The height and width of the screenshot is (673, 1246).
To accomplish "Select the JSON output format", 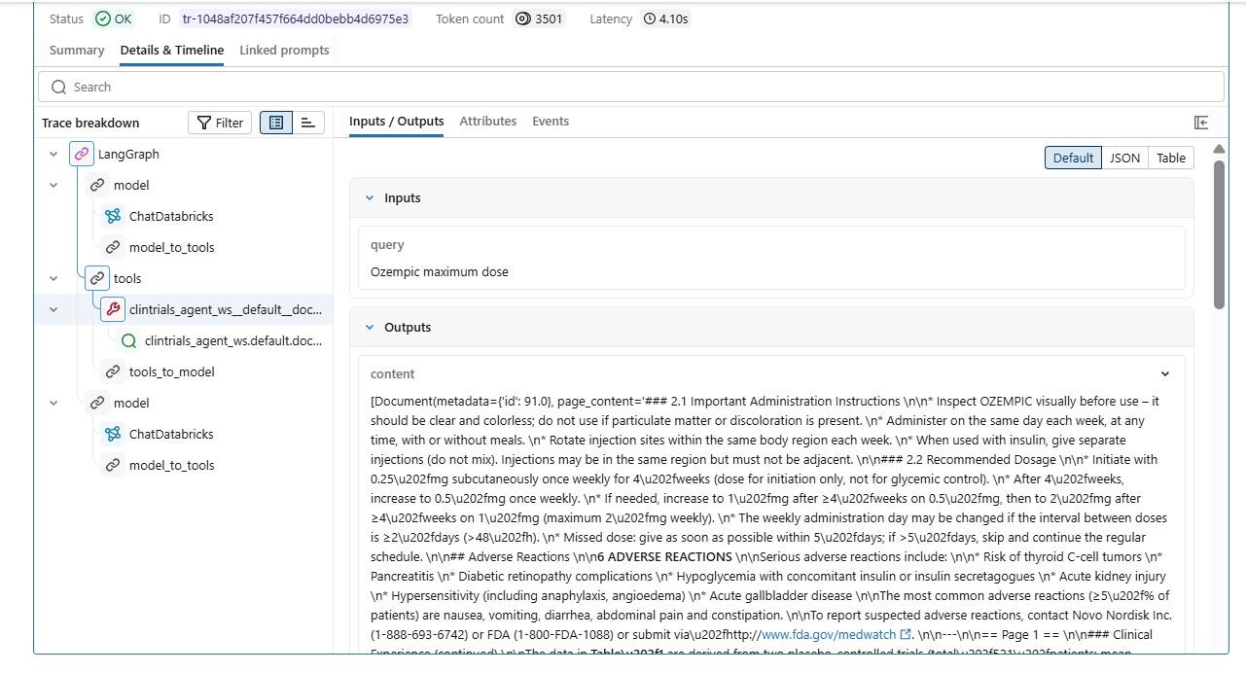I will pyautogui.click(x=1124, y=158).
